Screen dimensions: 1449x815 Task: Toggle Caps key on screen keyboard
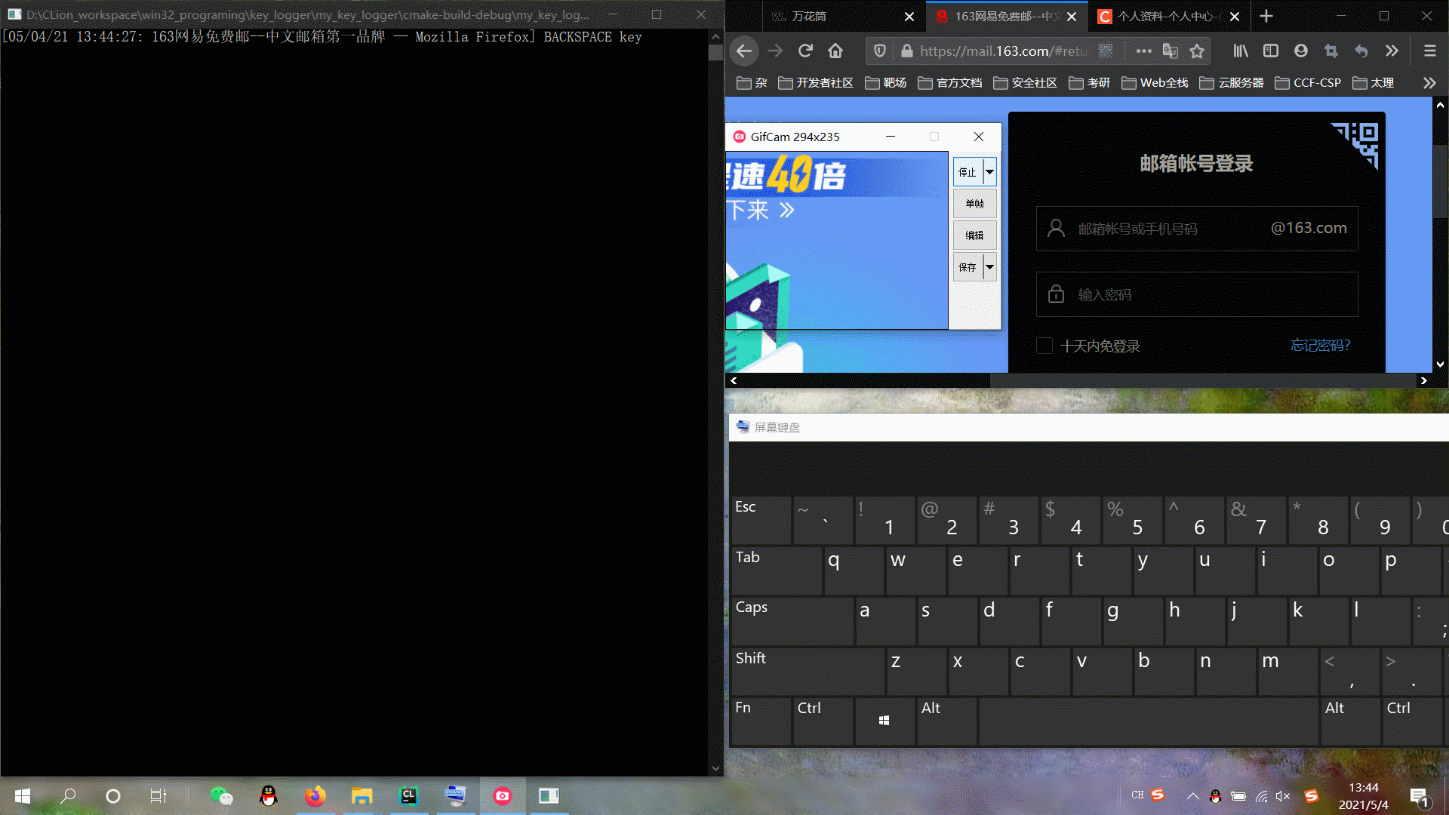coord(791,620)
